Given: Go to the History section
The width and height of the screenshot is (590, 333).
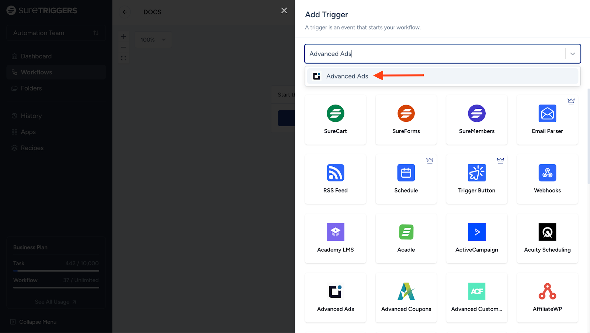Looking at the screenshot, I should tap(31, 116).
